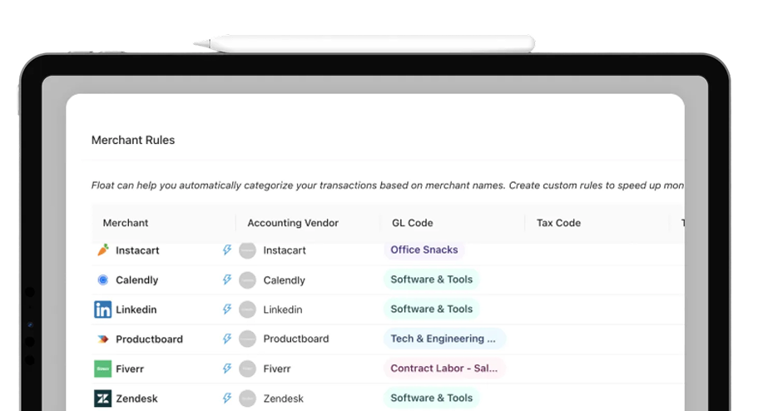Select the Productboard merchant name
The width and height of the screenshot is (758, 411).
coord(149,339)
